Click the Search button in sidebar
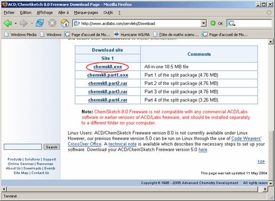275x201 pixels. click(52, 147)
